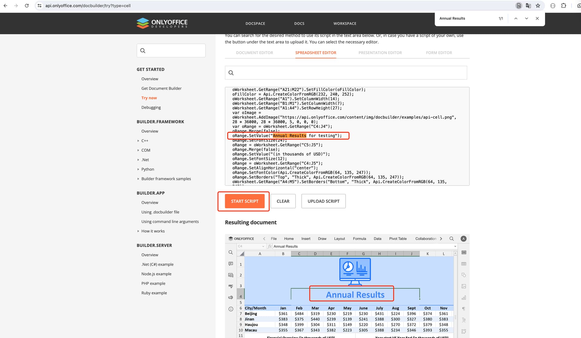Open Image settings in editor right sidebar
The image size is (581, 338).
pyautogui.click(x=464, y=286)
